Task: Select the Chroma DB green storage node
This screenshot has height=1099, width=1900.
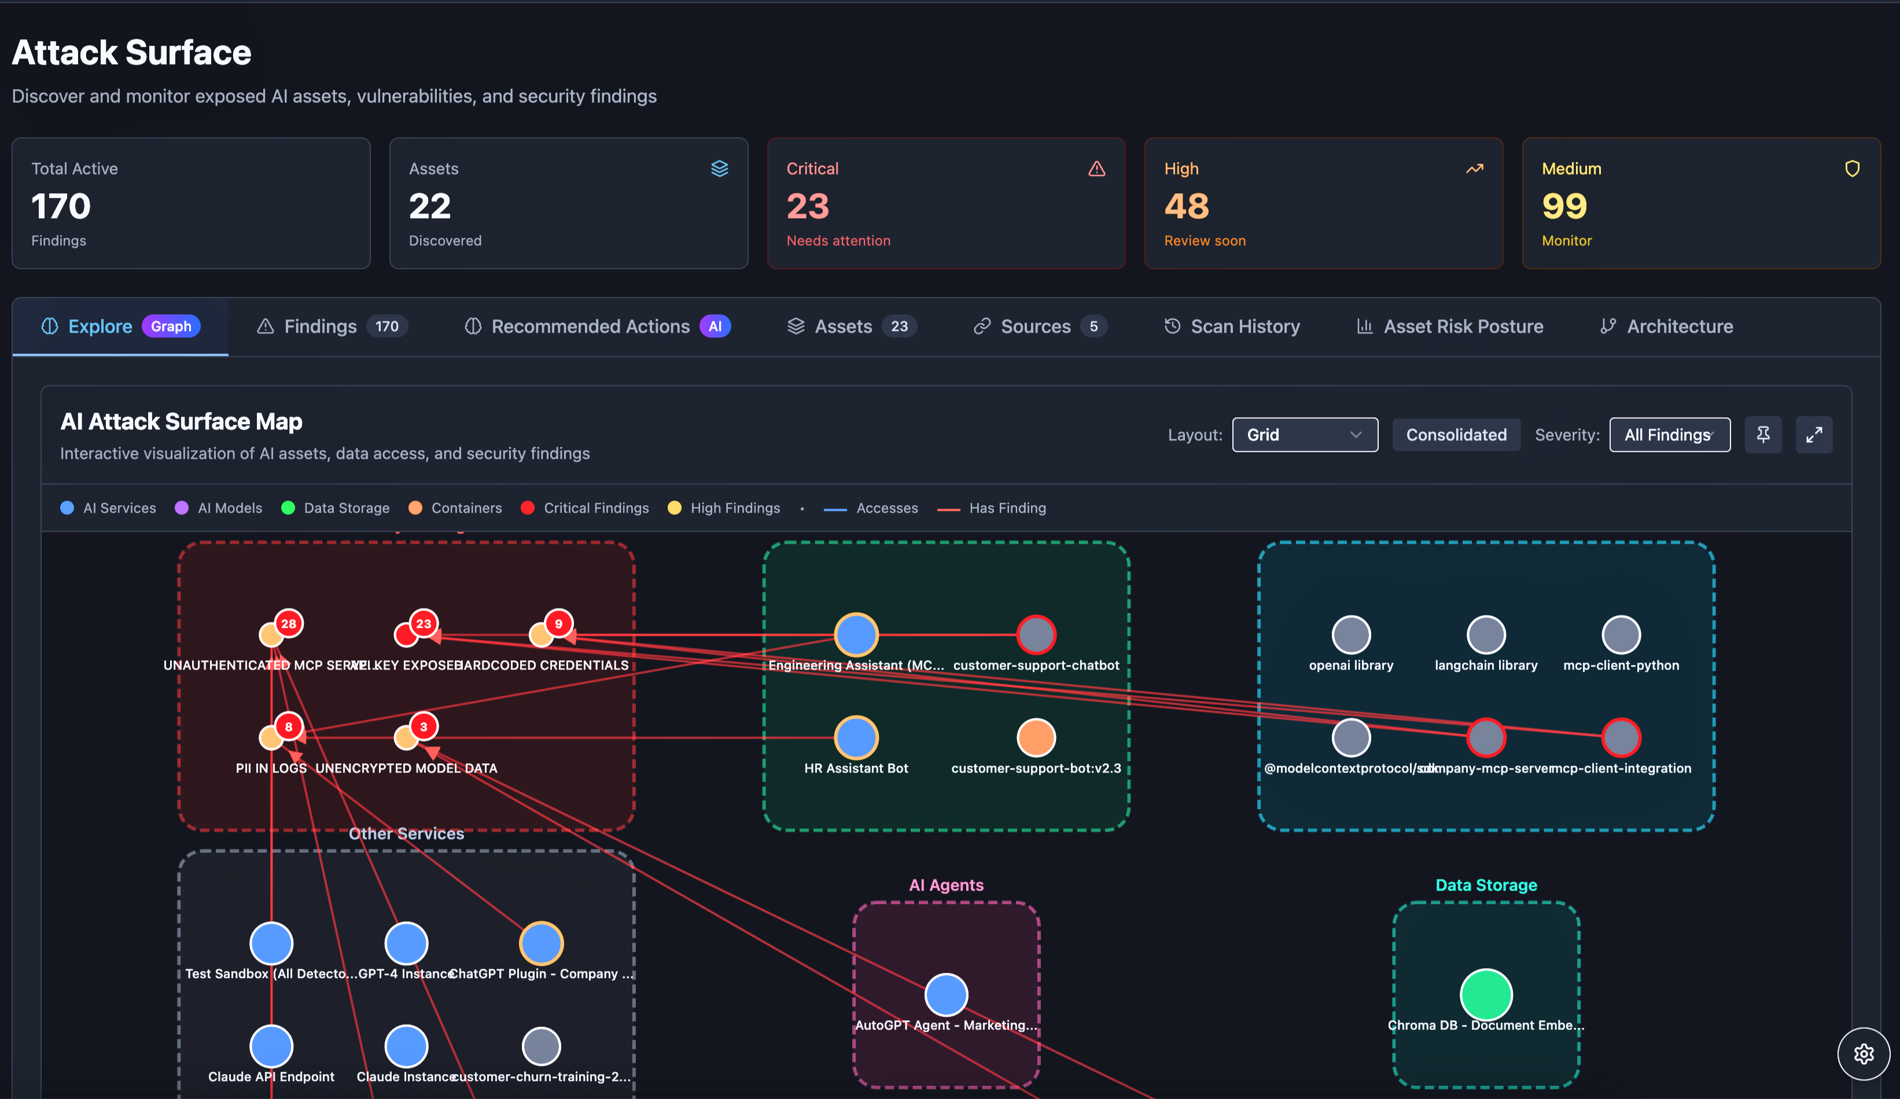Action: pos(1485,994)
